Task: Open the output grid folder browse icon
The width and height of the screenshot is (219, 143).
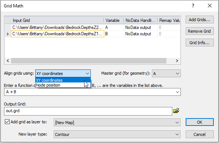Action: [176, 111]
